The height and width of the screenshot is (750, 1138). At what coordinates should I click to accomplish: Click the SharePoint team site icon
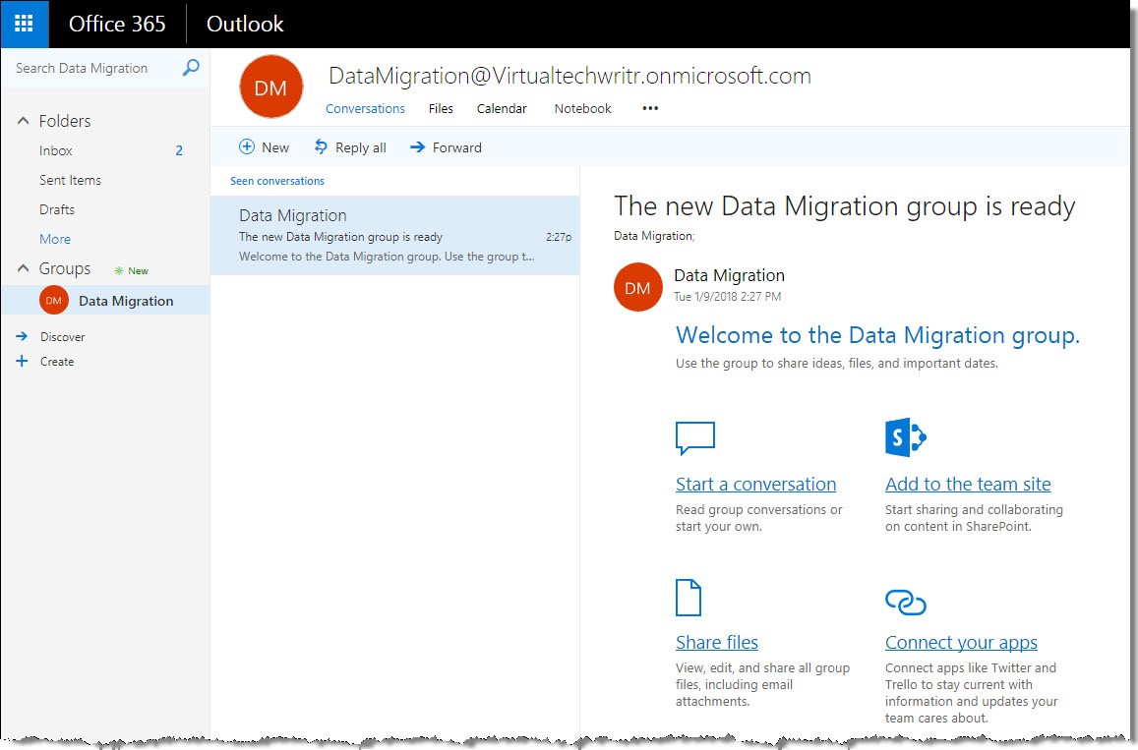906,436
